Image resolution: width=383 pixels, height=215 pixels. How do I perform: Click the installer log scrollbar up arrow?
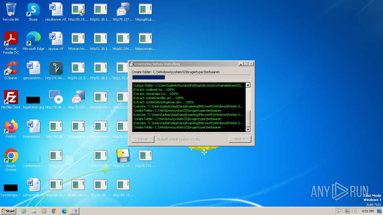click(x=248, y=85)
